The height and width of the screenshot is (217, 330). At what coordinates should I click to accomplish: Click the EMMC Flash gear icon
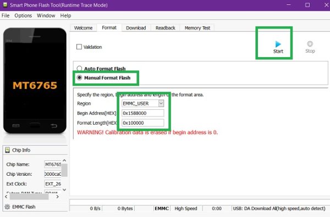point(7,207)
